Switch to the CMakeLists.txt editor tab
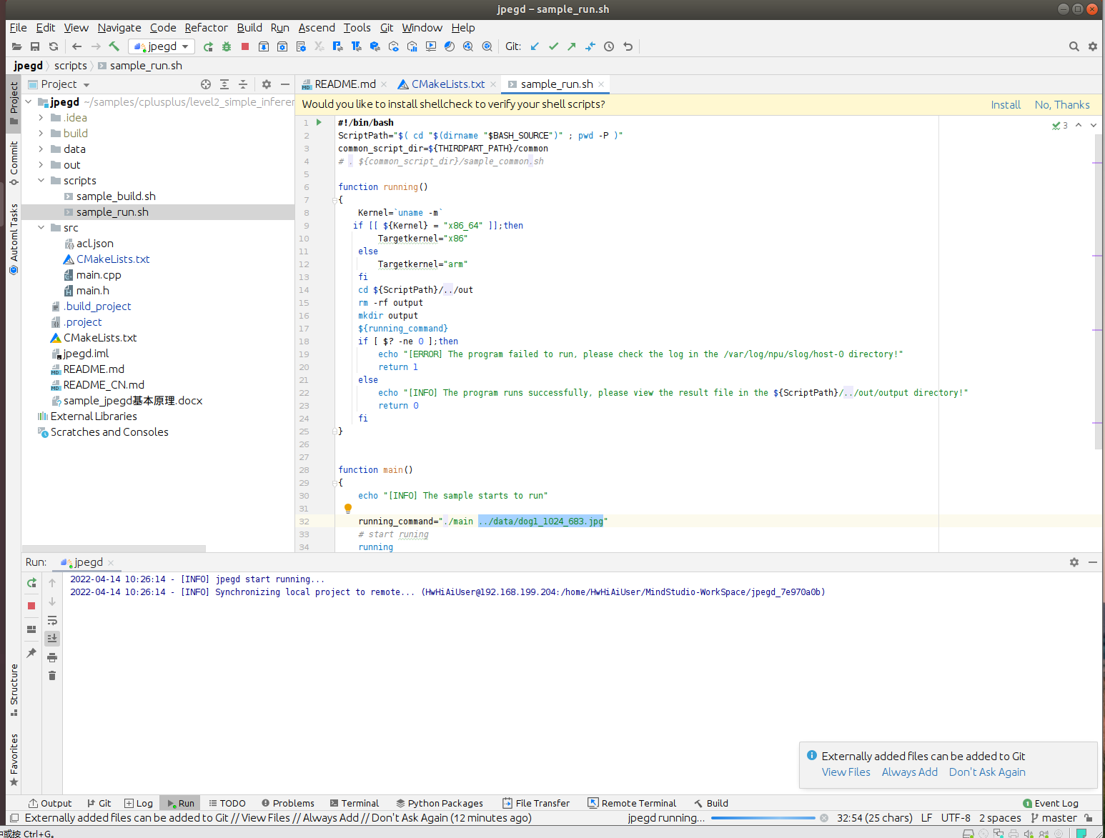The width and height of the screenshot is (1105, 838). pos(447,84)
